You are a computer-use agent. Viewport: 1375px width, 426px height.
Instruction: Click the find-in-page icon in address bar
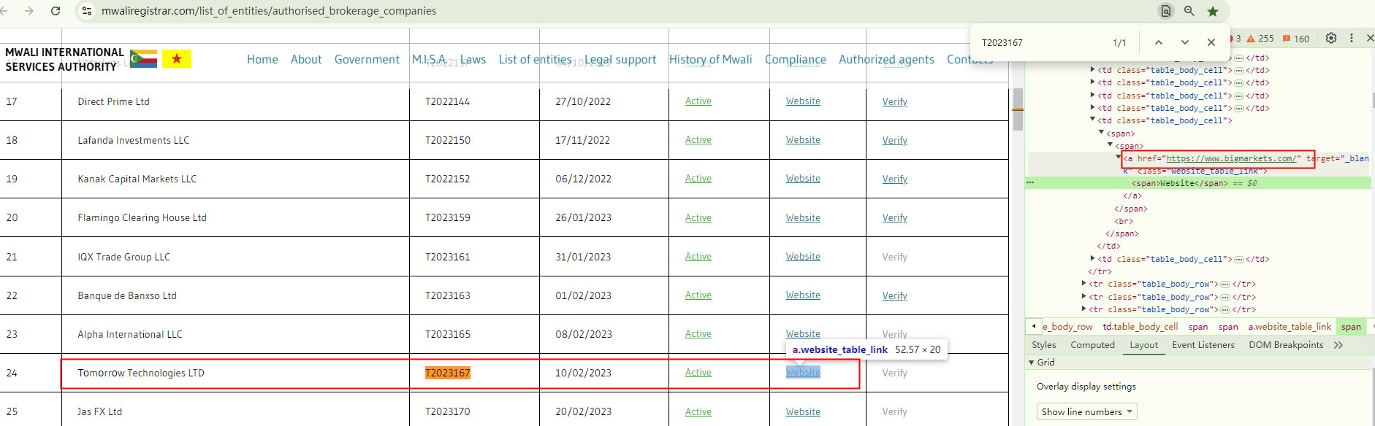coord(1166,11)
